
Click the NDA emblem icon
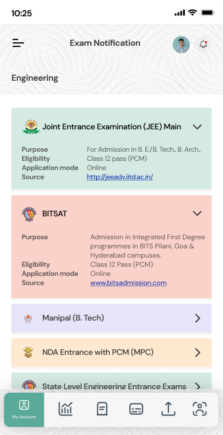28,353
